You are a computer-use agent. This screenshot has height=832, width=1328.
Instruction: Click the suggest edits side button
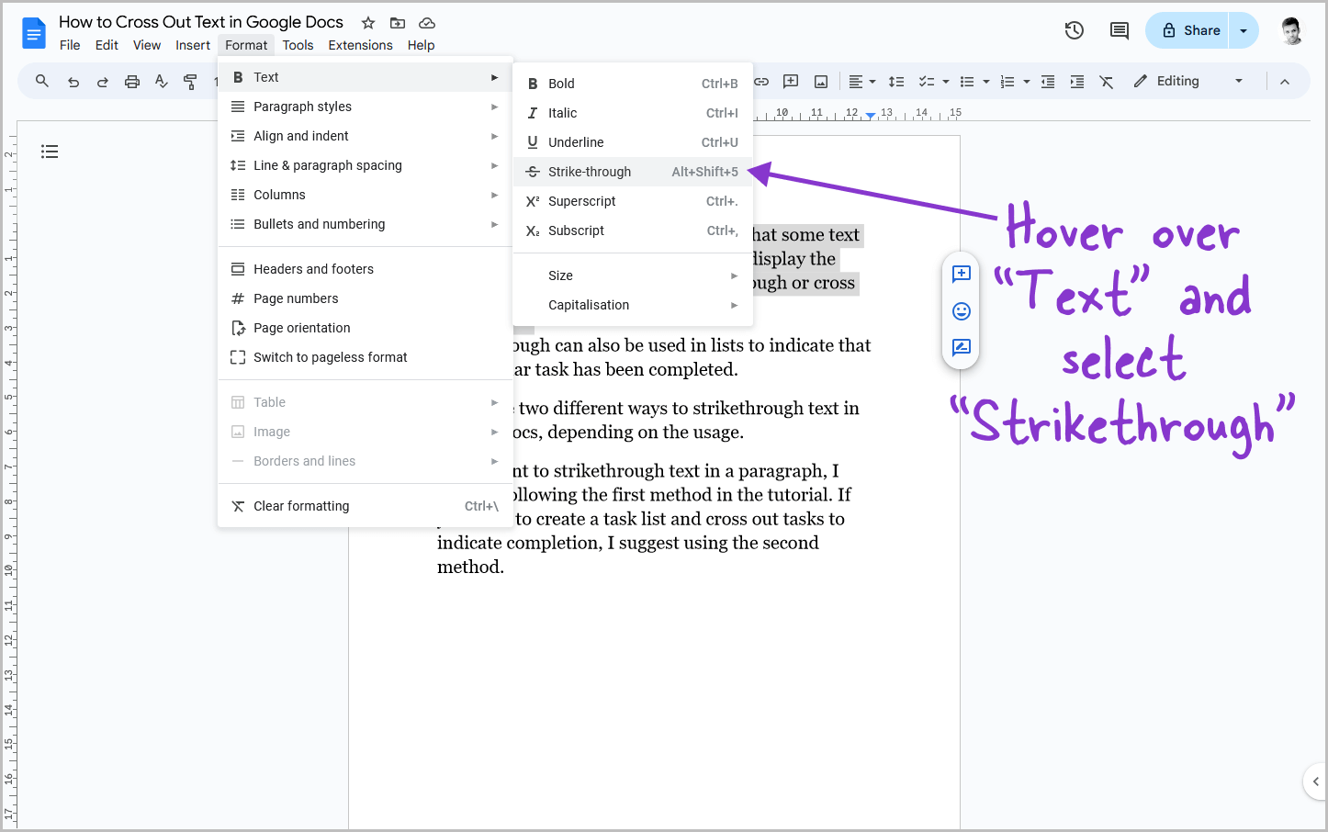tap(962, 347)
